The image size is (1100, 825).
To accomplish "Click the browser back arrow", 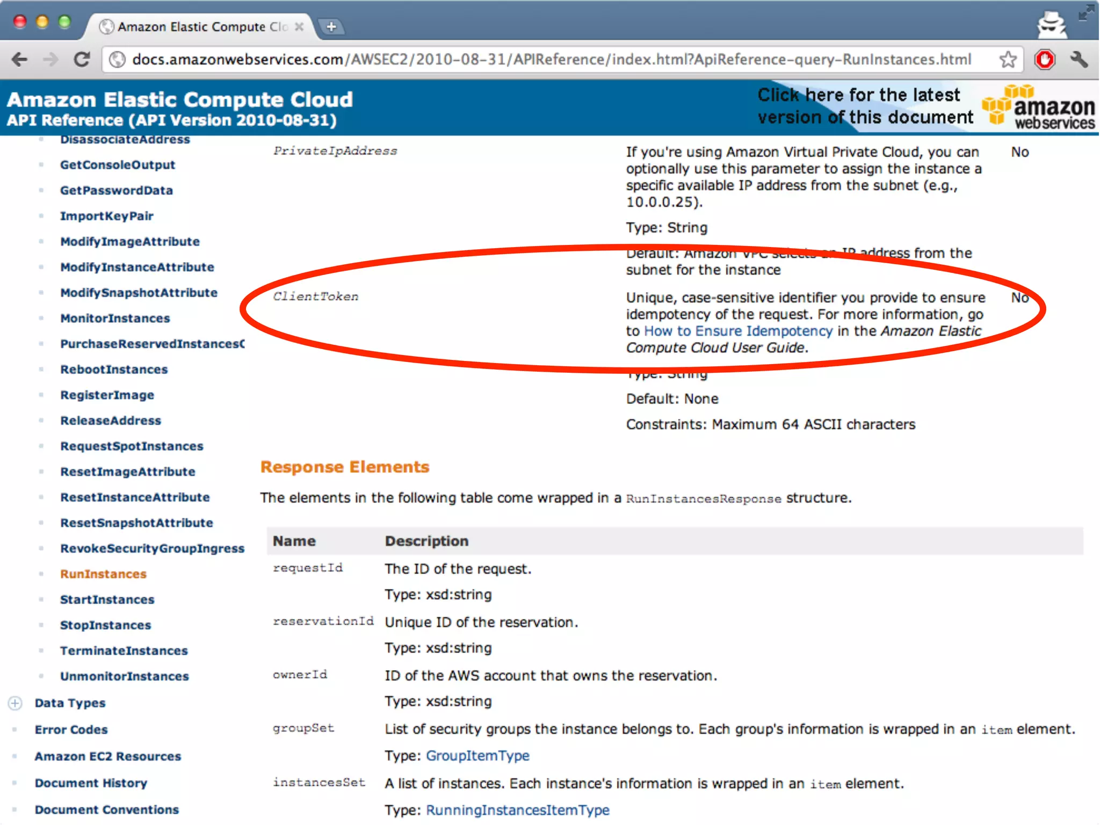I will pyautogui.click(x=20, y=59).
